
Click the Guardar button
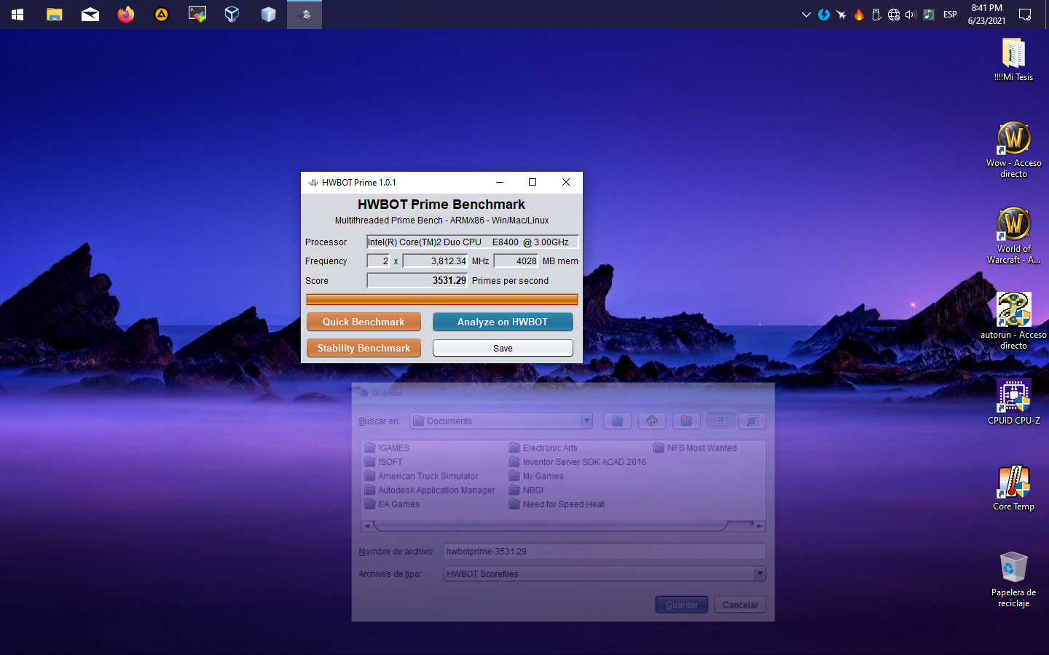682,605
